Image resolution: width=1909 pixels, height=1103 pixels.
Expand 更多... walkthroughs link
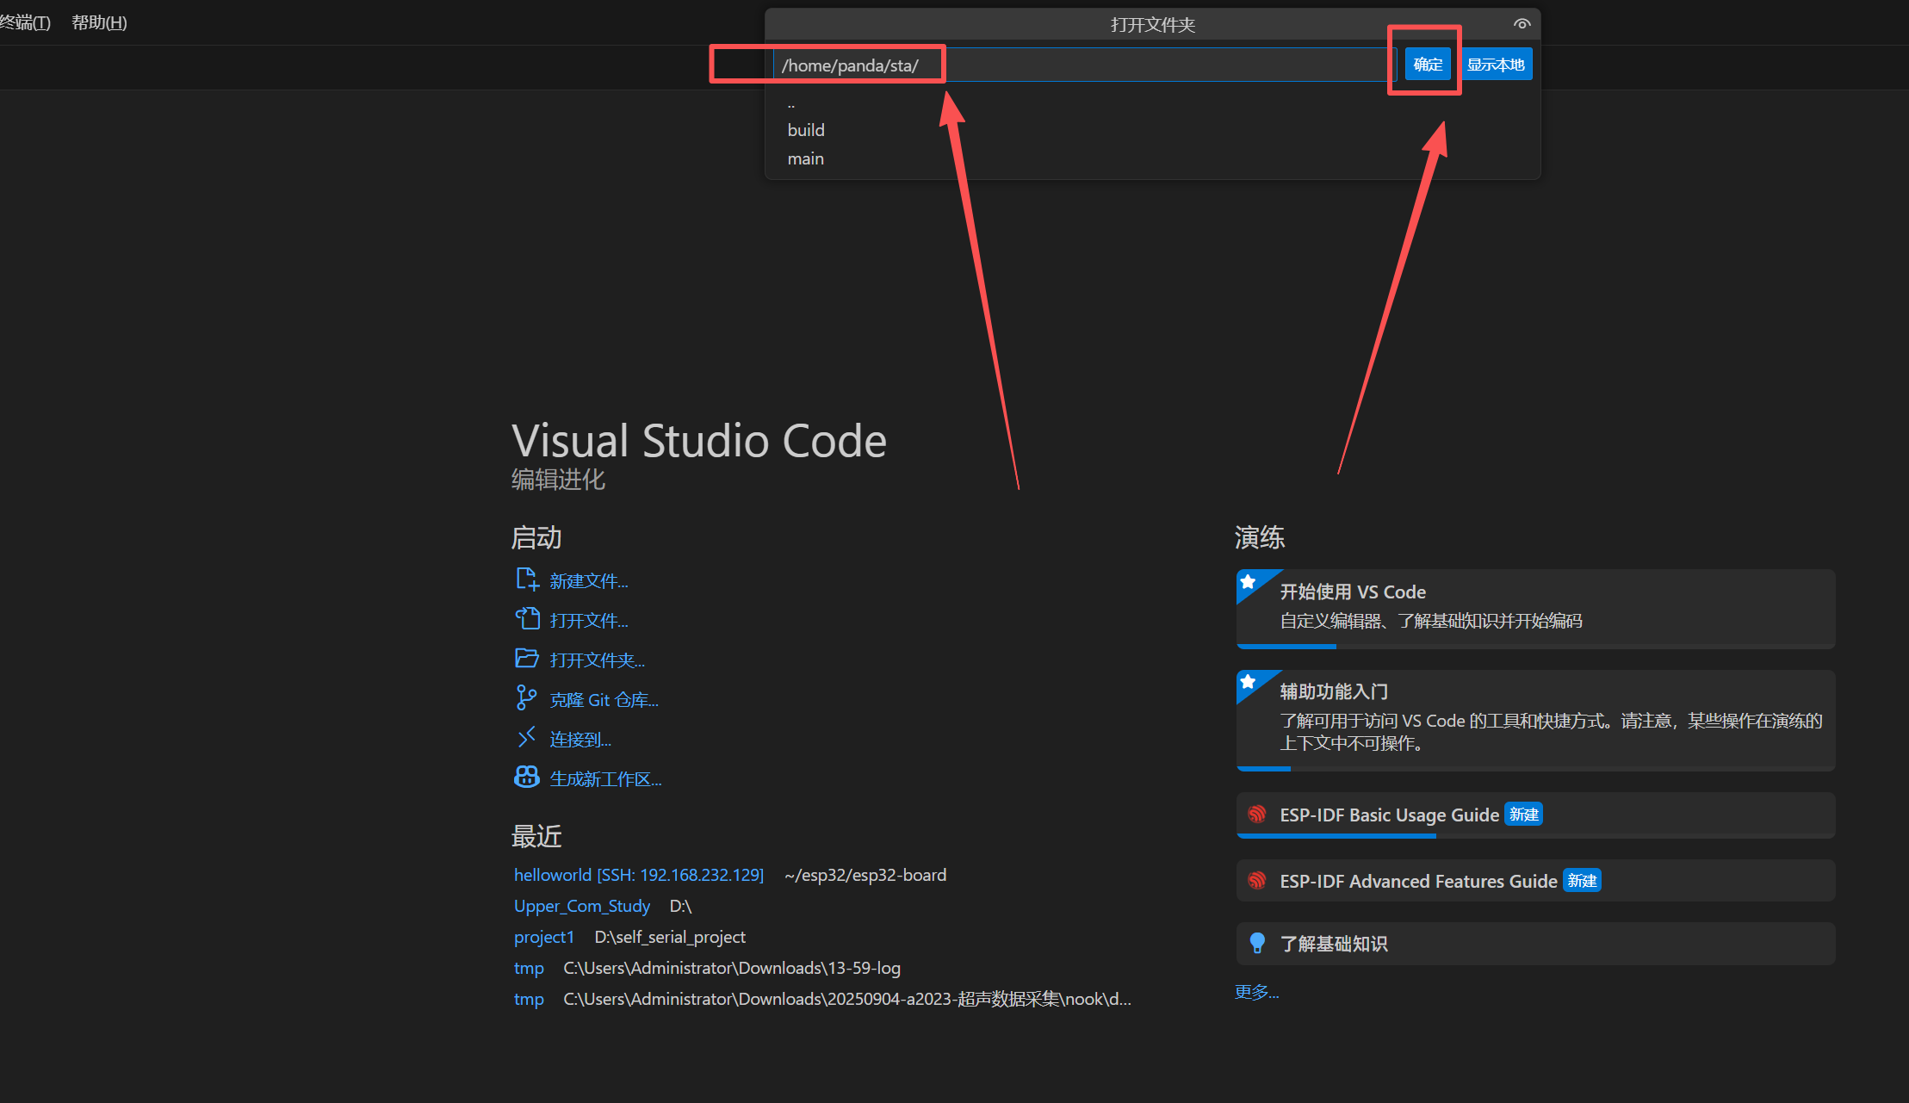coord(1256,992)
